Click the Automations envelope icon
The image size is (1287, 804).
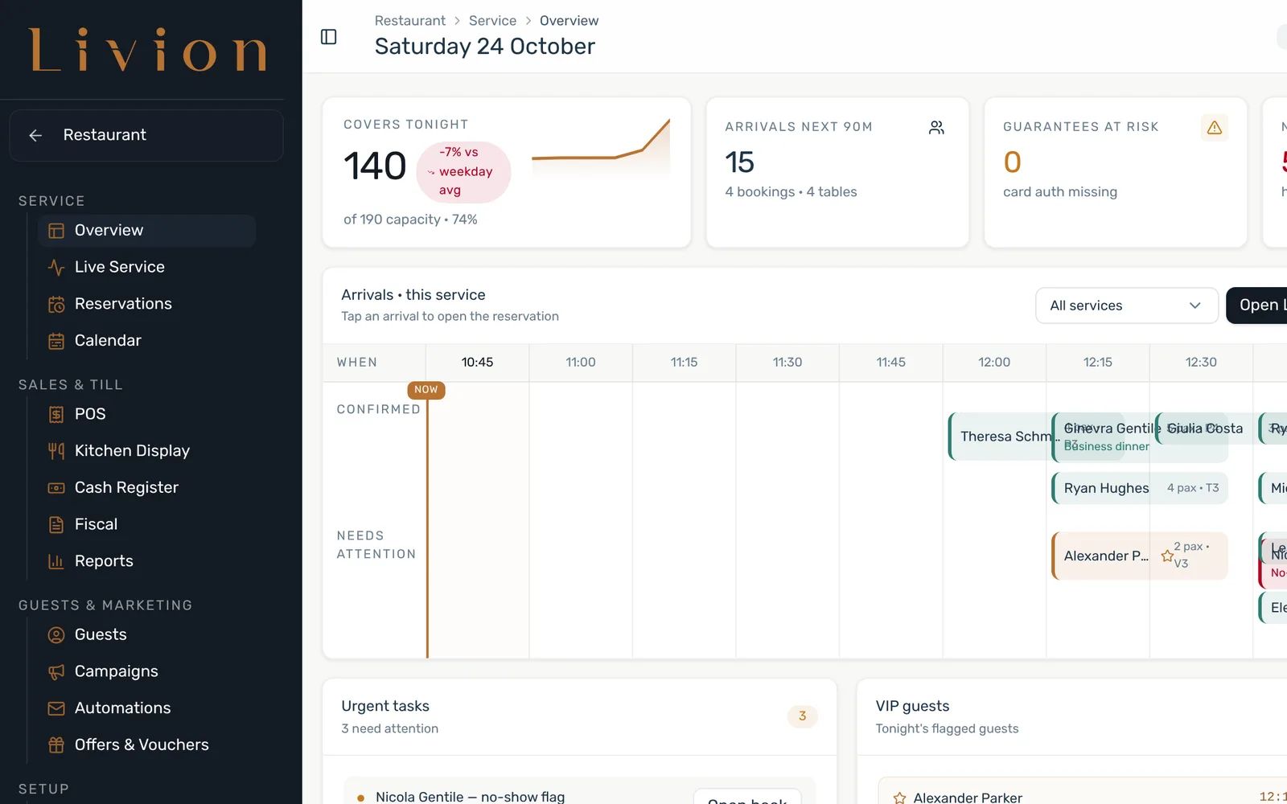tap(56, 708)
